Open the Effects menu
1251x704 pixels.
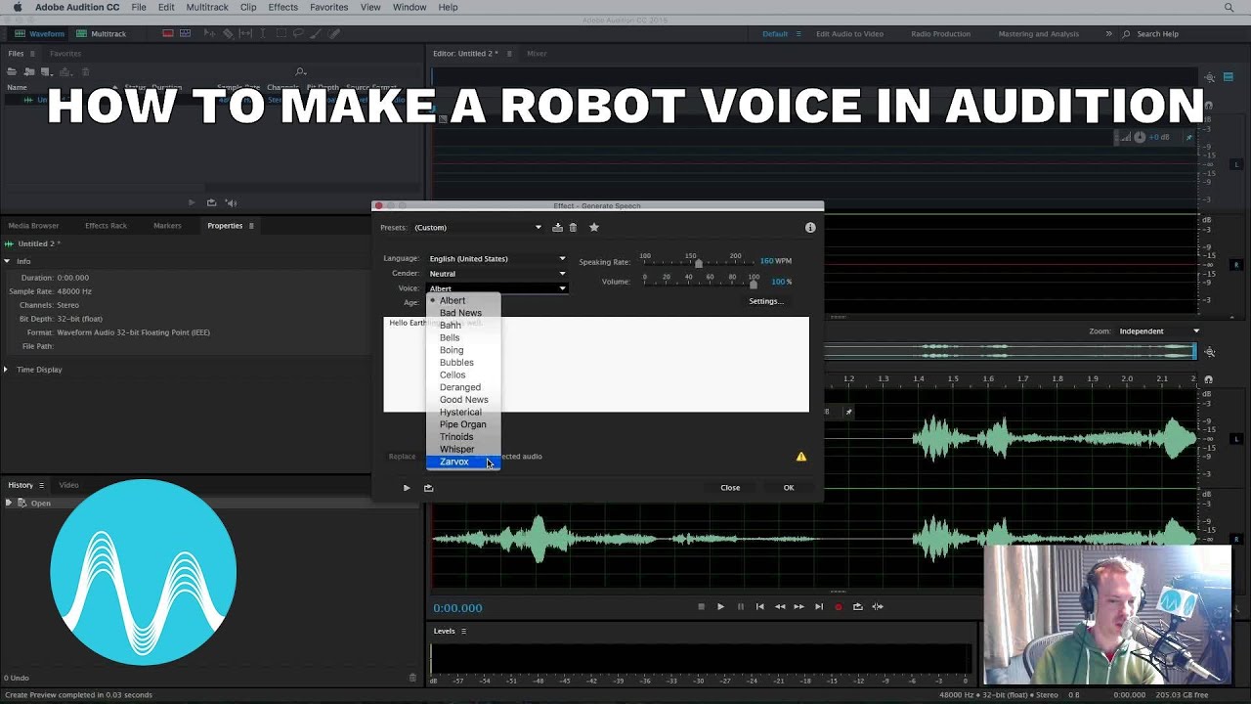click(282, 7)
